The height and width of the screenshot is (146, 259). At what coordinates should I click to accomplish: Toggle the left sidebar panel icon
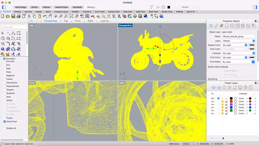coord(4,7)
